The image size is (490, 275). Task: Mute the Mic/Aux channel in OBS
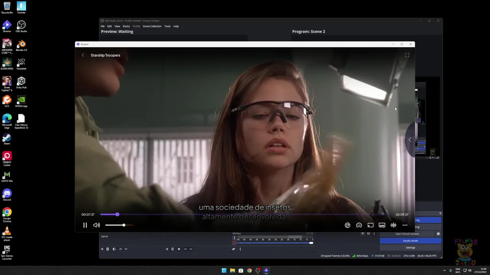point(234,243)
